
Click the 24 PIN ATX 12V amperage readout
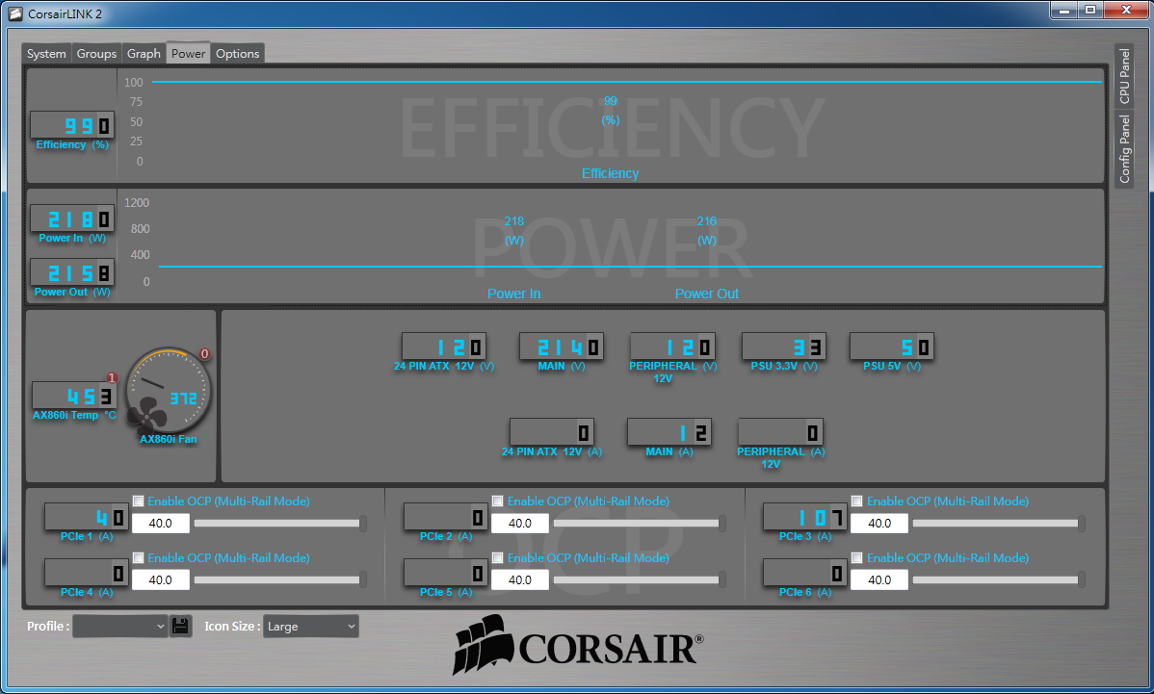coord(552,432)
